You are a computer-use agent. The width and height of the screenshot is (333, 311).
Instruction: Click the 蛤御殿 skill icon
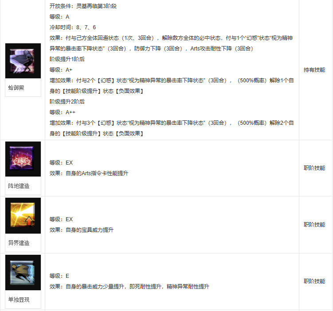click(23, 61)
